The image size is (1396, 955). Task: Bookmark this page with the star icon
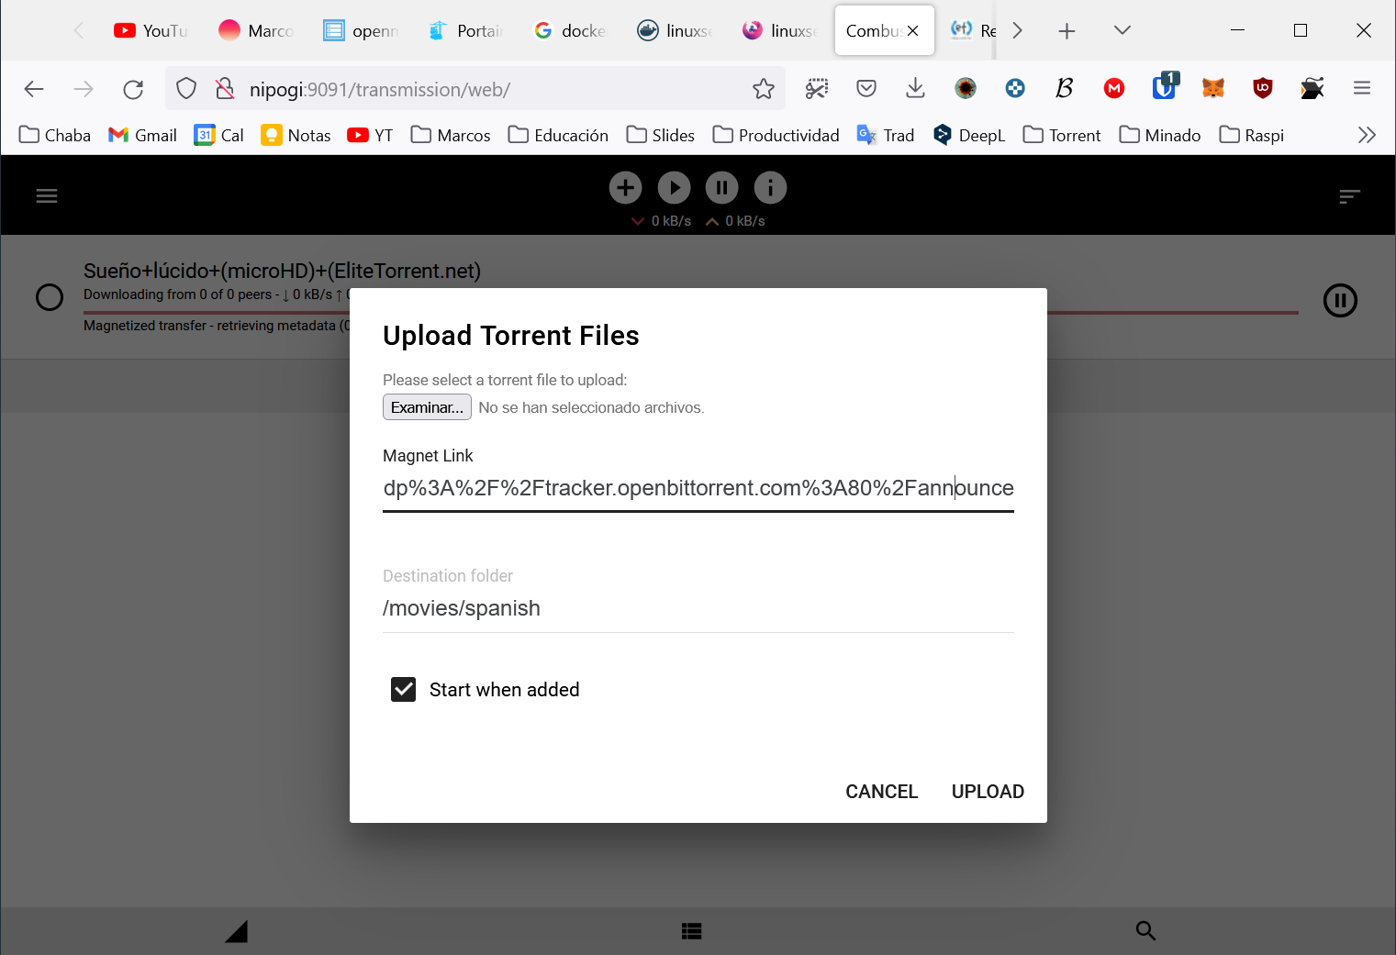point(763,89)
